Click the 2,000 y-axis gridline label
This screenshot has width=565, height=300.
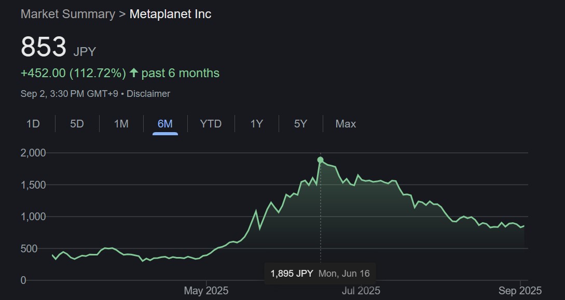click(x=32, y=153)
